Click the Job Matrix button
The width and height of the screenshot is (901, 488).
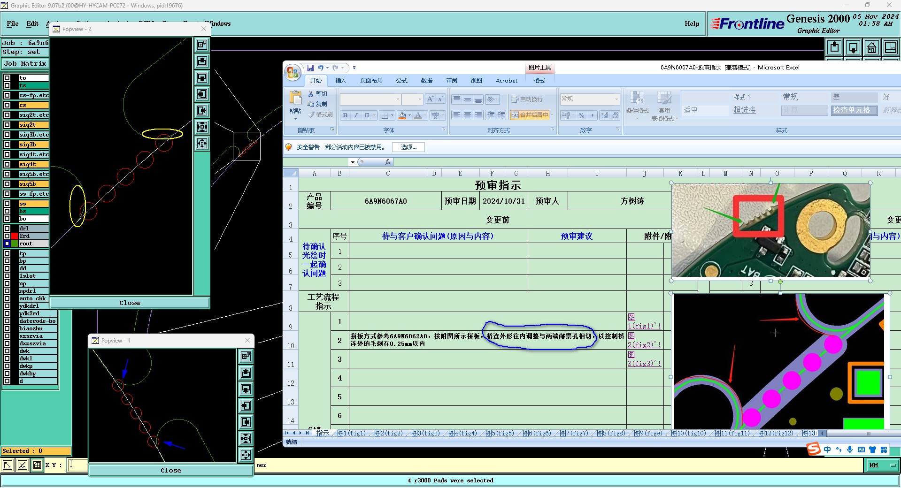[x=25, y=63]
